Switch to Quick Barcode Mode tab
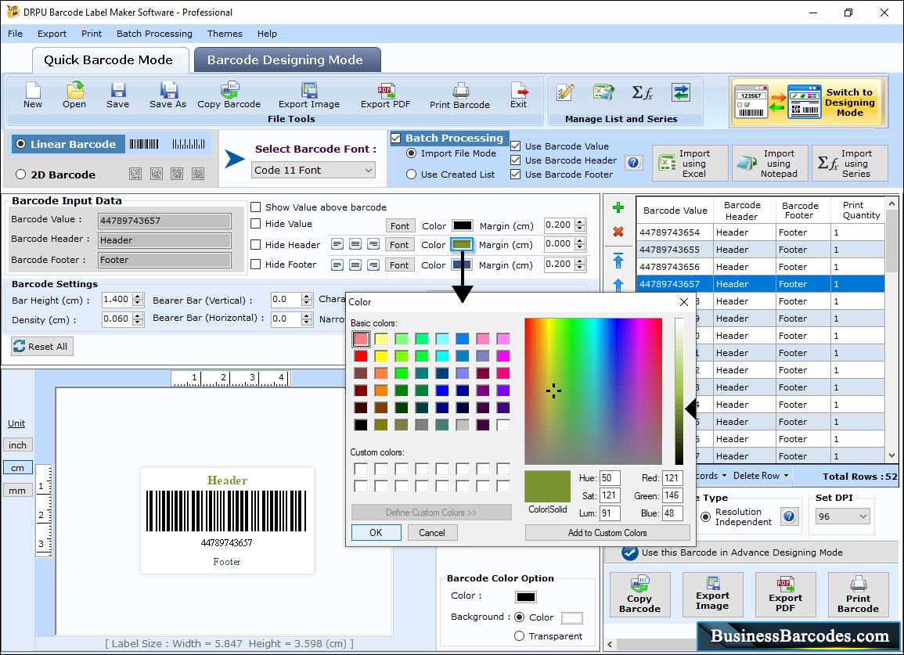 click(110, 60)
